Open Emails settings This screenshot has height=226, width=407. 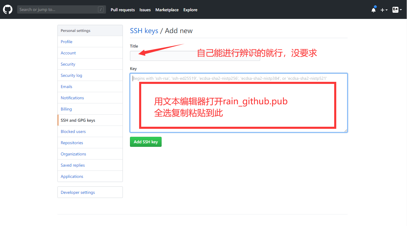pyautogui.click(x=66, y=87)
